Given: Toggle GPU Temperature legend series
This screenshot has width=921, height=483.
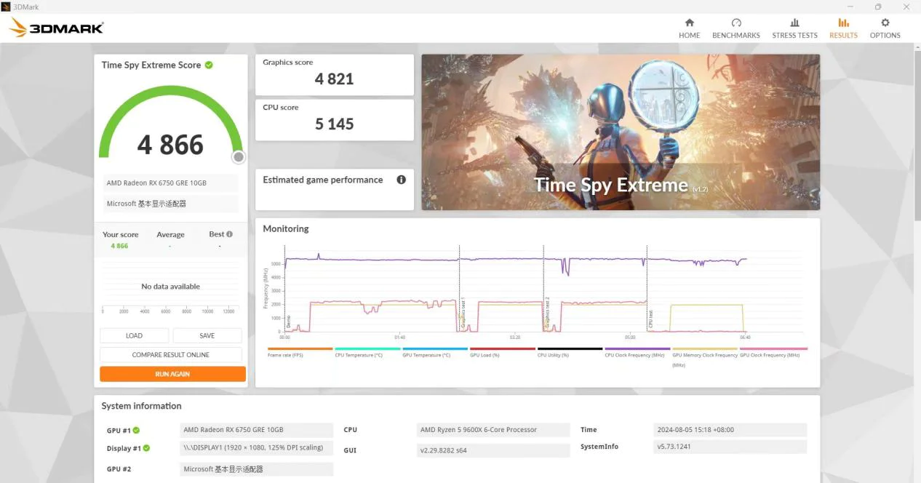Looking at the screenshot, I should (x=435, y=352).
